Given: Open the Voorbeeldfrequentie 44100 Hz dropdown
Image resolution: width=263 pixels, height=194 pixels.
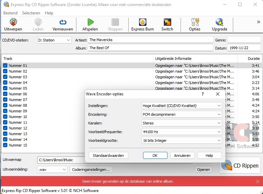Looking at the screenshot, I should point(182,132).
